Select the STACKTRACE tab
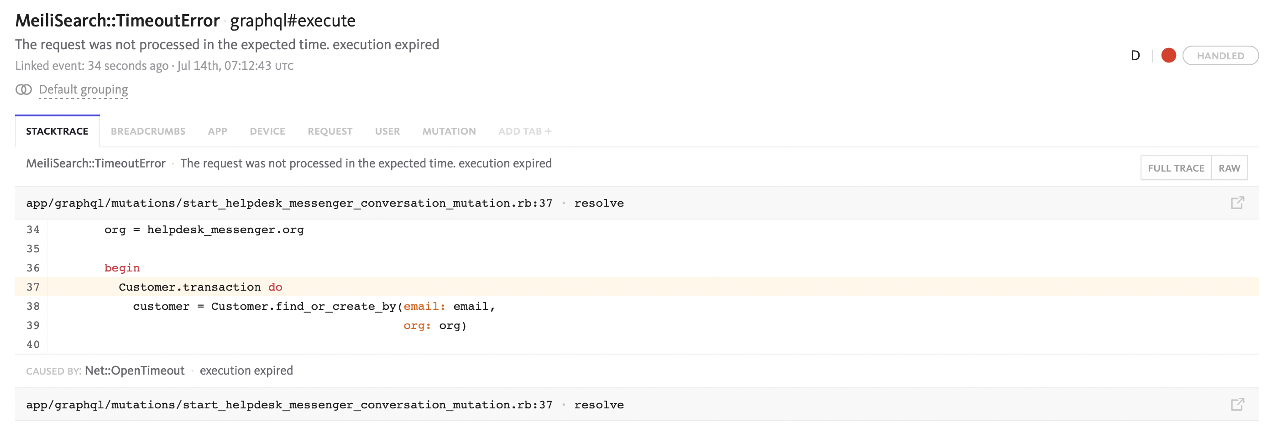This screenshot has width=1277, height=428. click(x=57, y=131)
